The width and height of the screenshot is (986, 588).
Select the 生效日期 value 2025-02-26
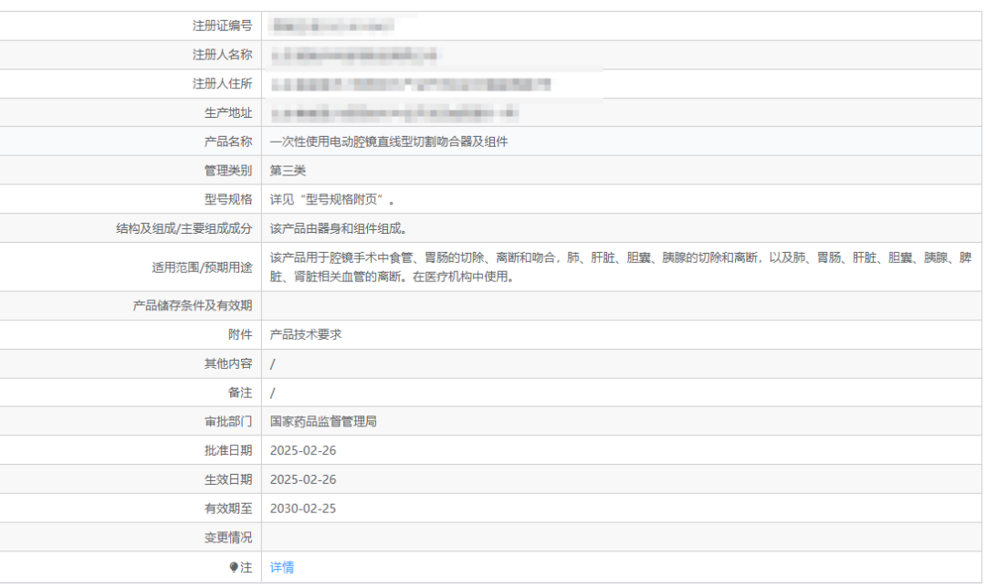click(303, 479)
